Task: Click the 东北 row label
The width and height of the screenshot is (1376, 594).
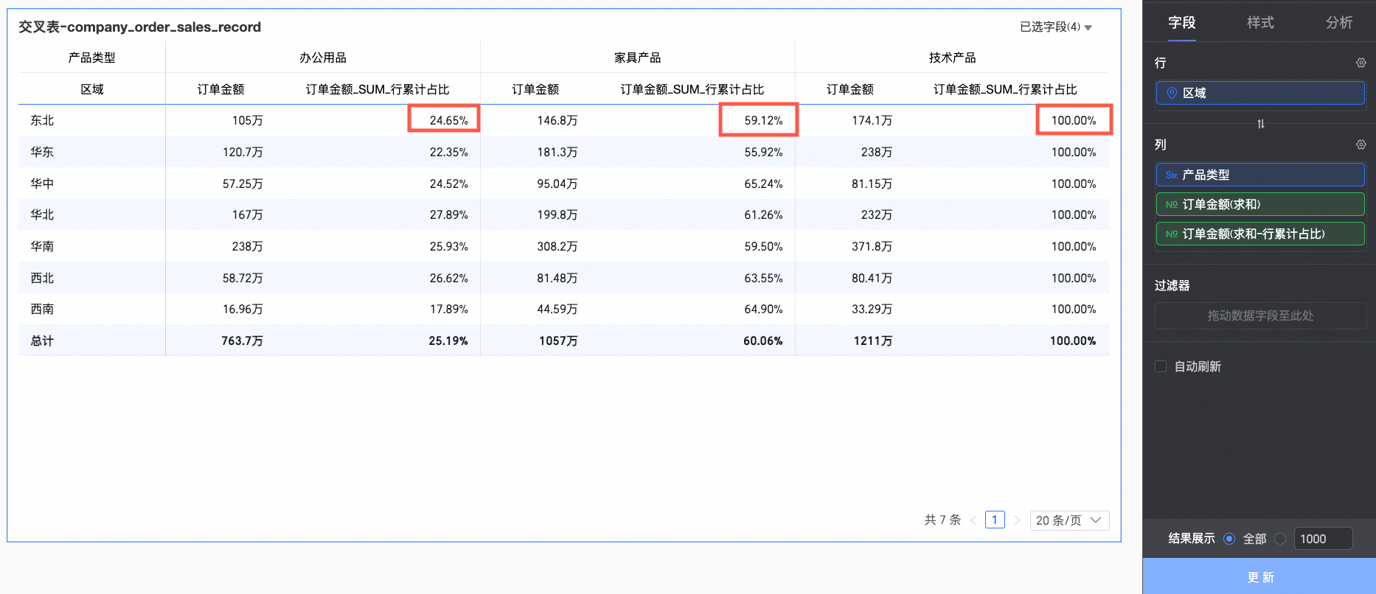Action: (x=42, y=120)
